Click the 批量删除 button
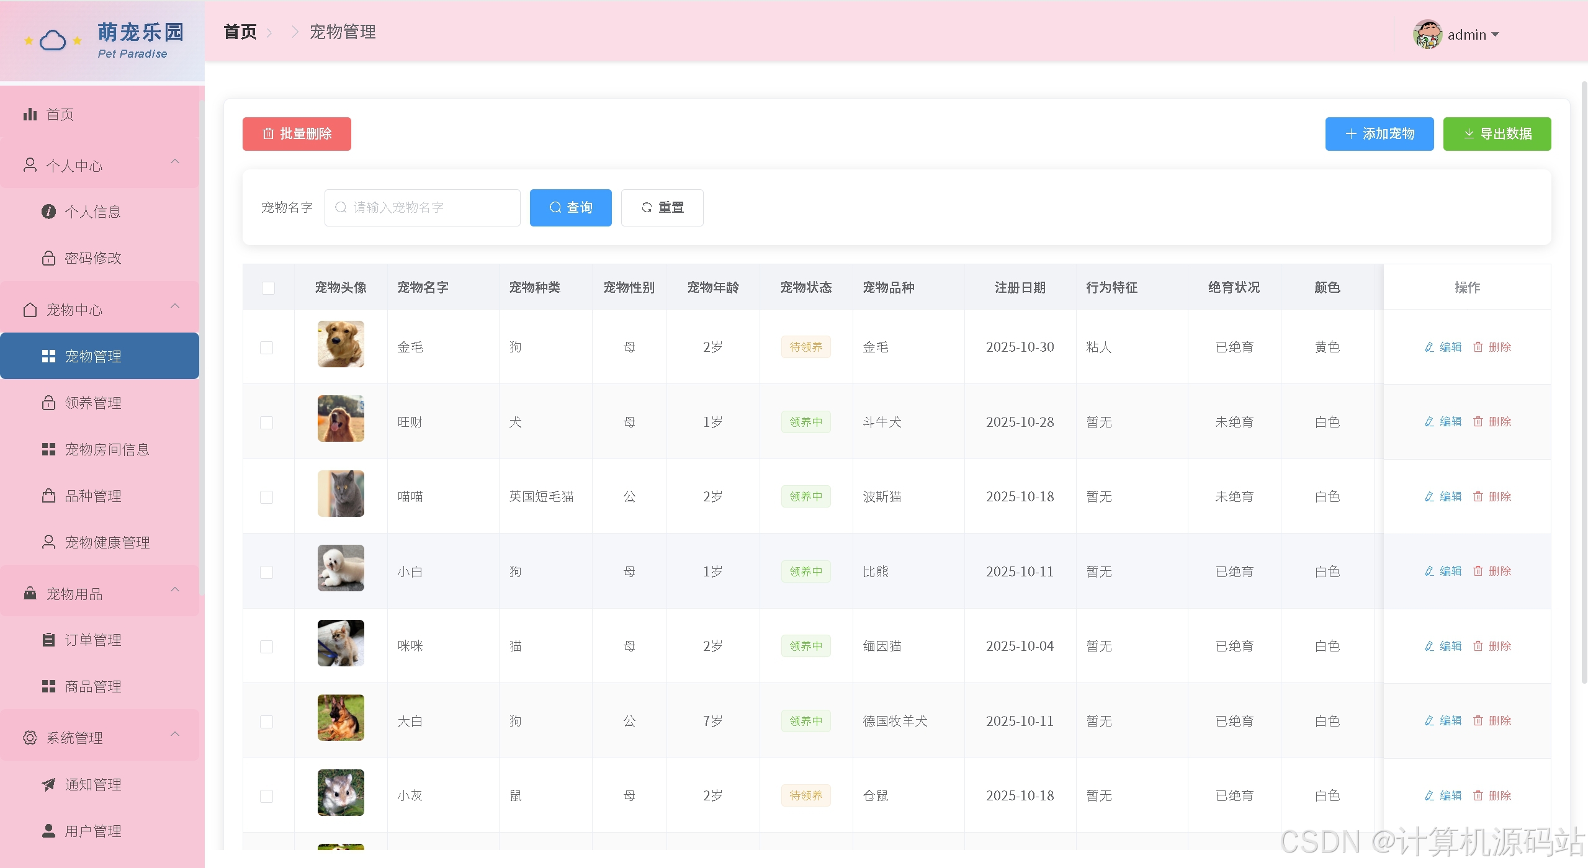1588x868 pixels. 297,134
